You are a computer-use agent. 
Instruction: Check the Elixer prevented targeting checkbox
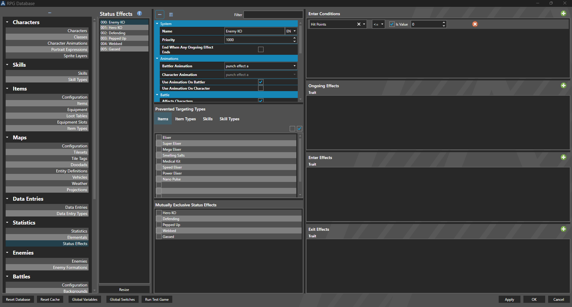click(x=159, y=137)
